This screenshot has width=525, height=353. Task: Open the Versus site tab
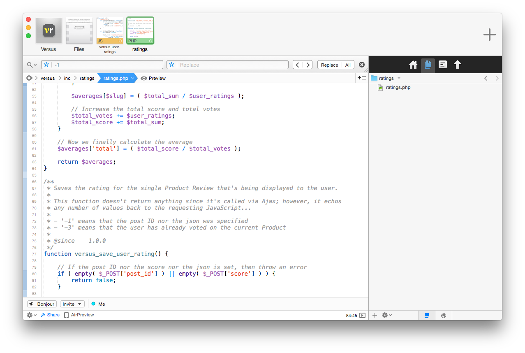click(x=49, y=35)
